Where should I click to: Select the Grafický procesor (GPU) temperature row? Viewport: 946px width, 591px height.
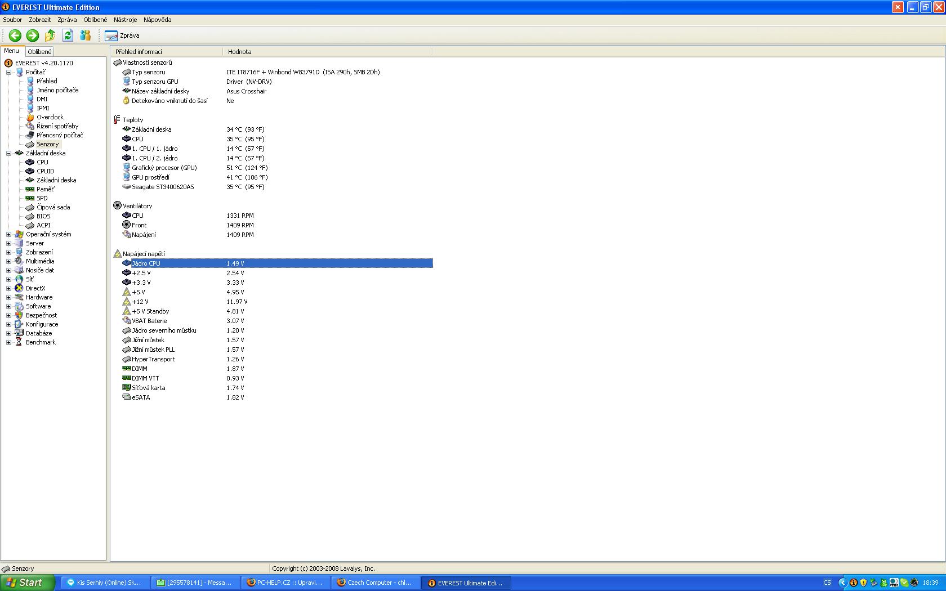click(277, 168)
